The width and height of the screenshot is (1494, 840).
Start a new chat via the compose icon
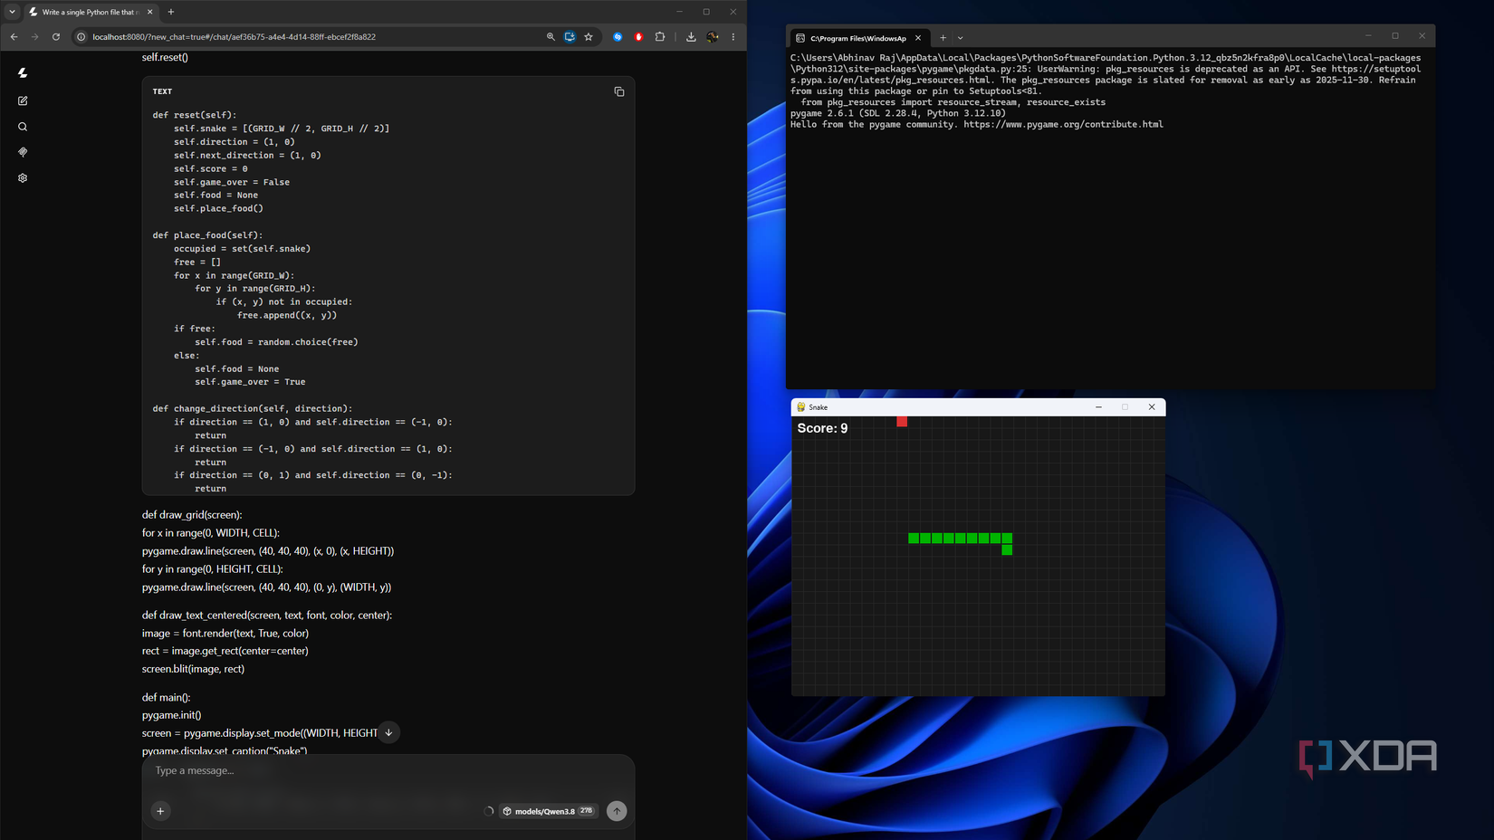[x=23, y=100]
